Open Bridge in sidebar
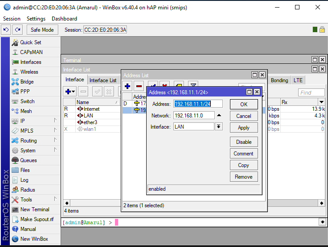The width and height of the screenshot is (328, 247). coord(35,82)
